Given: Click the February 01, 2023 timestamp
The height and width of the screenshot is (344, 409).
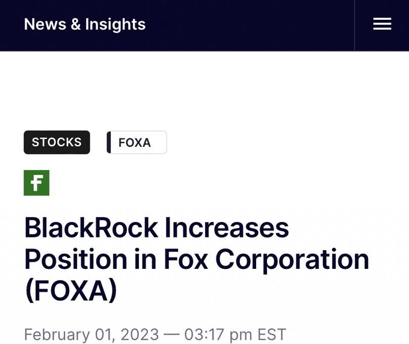Looking at the screenshot, I should click(91, 334).
